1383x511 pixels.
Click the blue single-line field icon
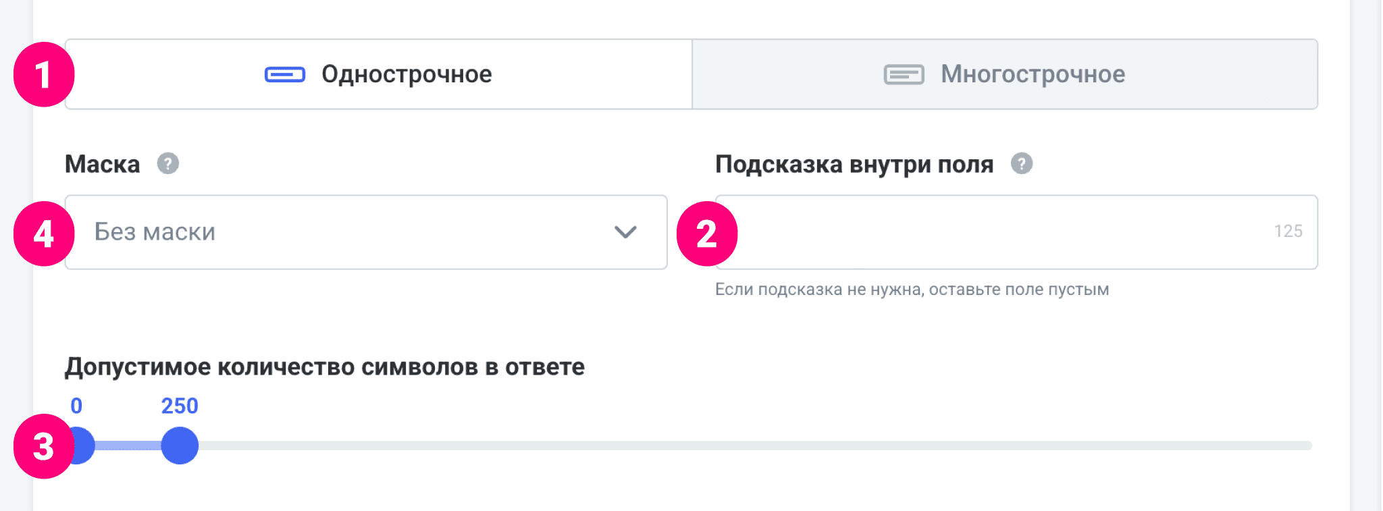(284, 74)
